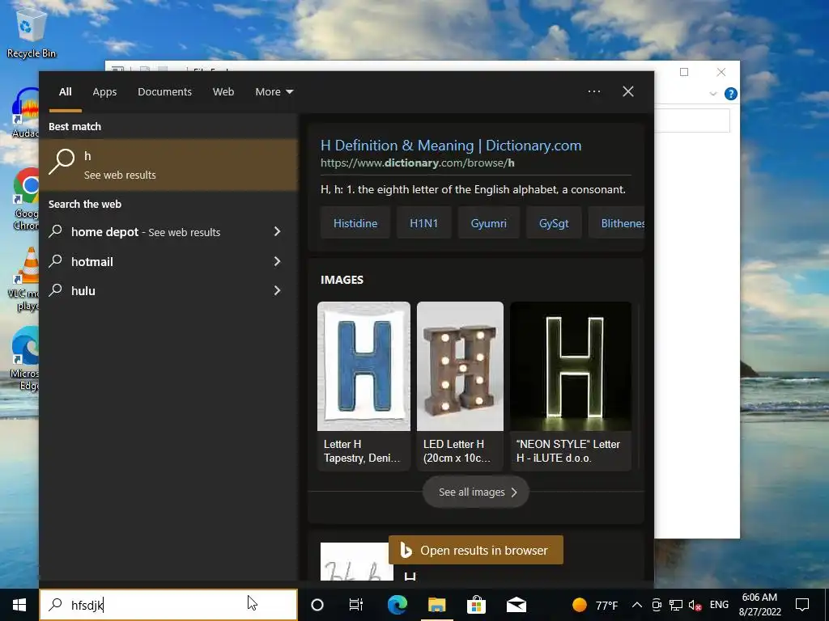The image size is (829, 621).
Task: Show hidden system tray icons
Action: (637, 605)
